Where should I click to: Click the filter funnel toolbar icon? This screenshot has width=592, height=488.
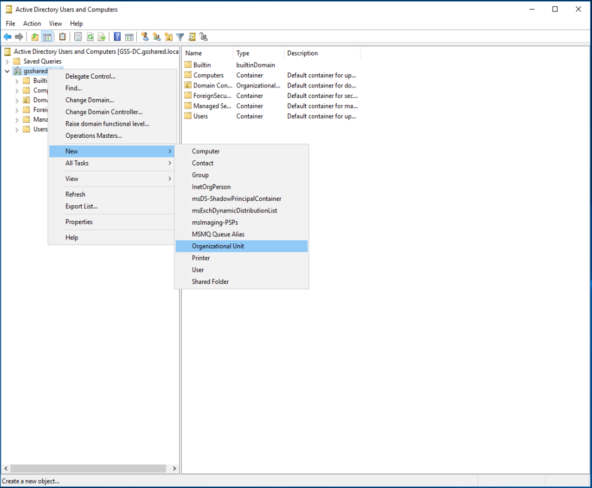(180, 37)
